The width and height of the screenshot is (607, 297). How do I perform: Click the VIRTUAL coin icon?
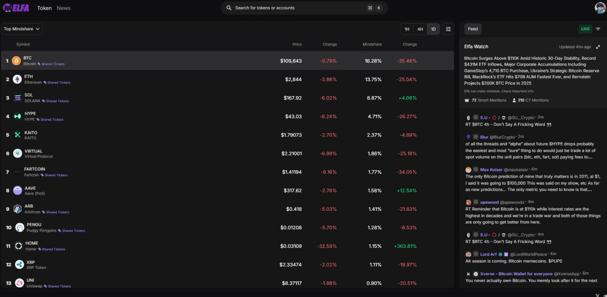coord(18,153)
